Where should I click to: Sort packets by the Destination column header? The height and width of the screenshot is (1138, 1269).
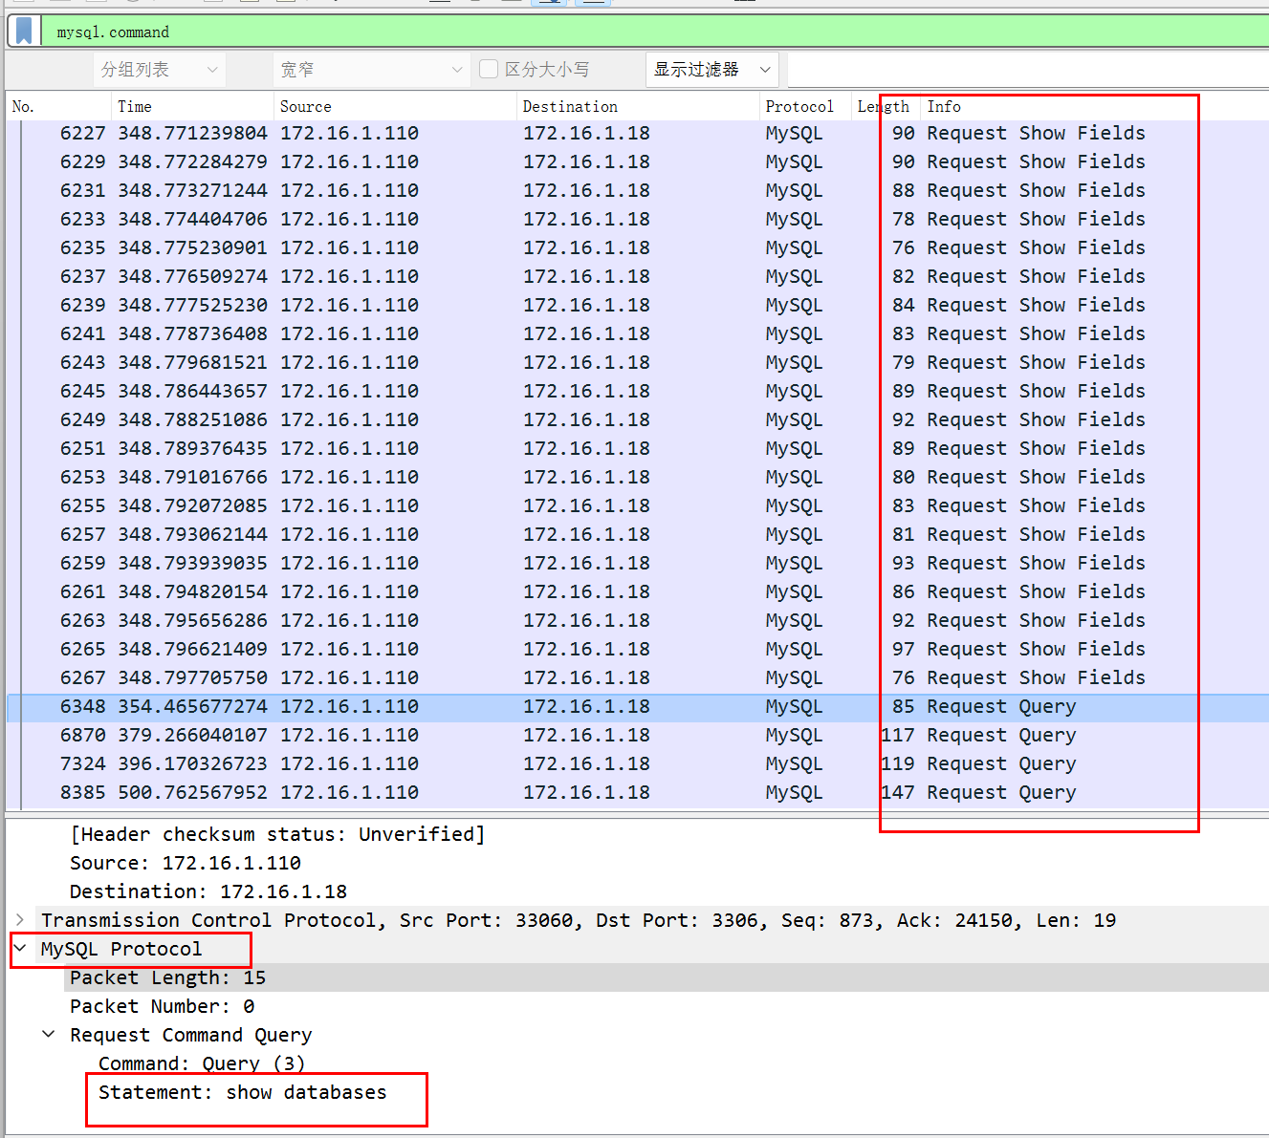[x=638, y=107]
